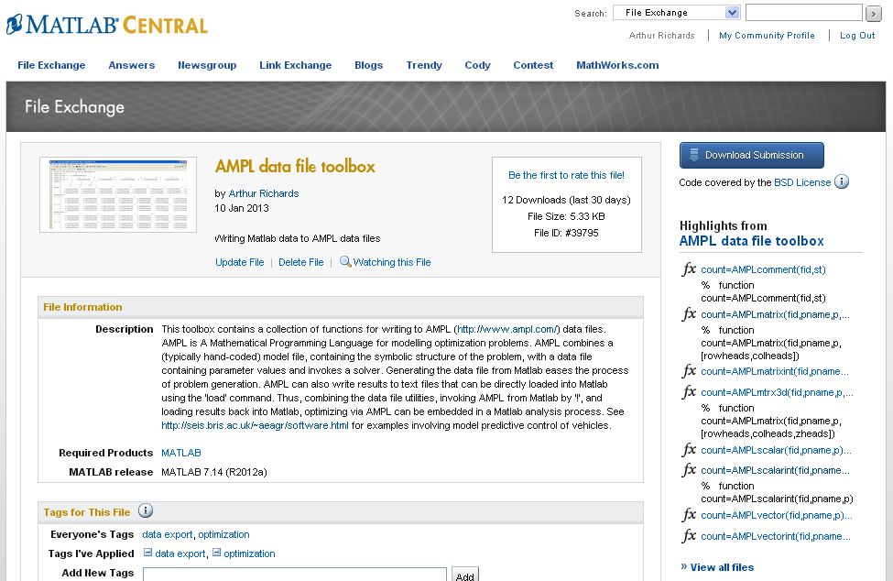Click Watching this File link
Image resolution: width=893 pixels, height=581 pixels.
pyautogui.click(x=392, y=262)
